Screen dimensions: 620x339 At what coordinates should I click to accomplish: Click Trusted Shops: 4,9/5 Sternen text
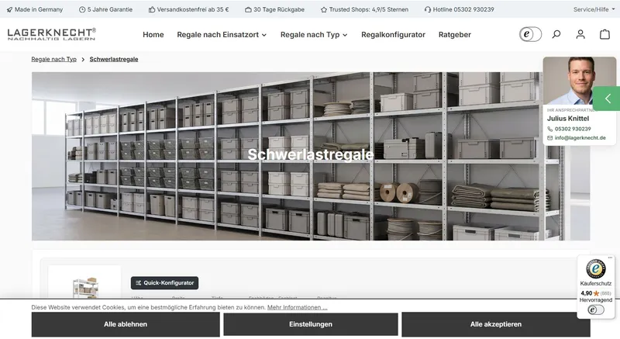pyautogui.click(x=369, y=9)
